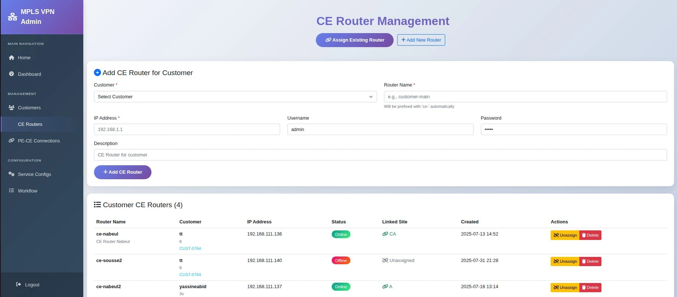Open Home in the sidebar navigation
This screenshot has height=297, width=677.
coord(42,57)
